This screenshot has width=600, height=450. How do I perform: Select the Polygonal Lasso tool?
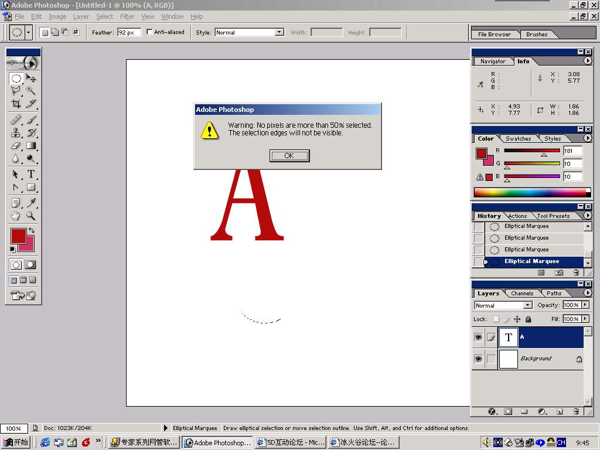click(x=16, y=91)
